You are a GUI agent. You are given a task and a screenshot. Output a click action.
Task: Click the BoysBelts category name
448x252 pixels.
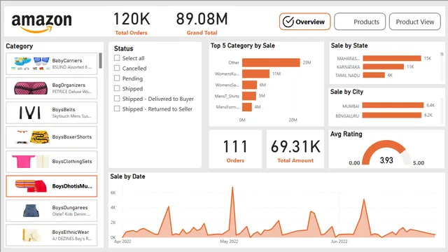[x=64, y=110]
